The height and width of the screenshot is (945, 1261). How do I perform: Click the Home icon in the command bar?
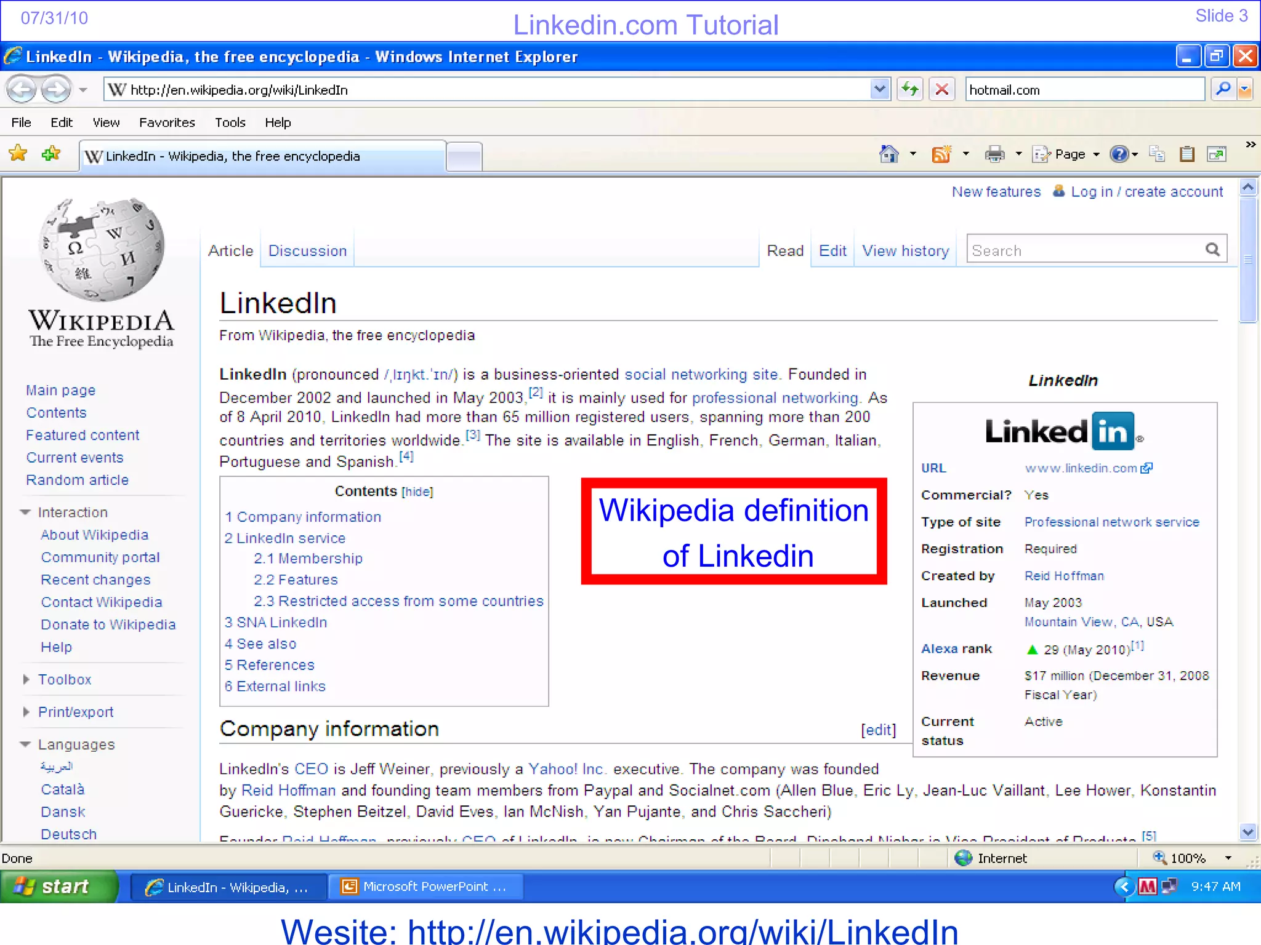889,154
